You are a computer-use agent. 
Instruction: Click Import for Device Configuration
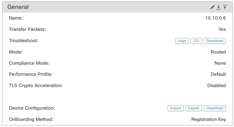tap(175, 108)
